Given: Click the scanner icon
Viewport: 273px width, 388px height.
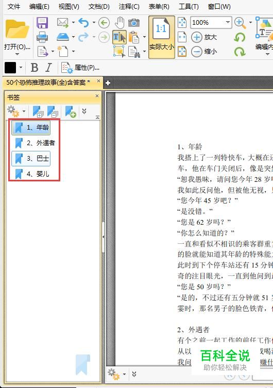Looking at the screenshot, I should [x=63, y=37].
